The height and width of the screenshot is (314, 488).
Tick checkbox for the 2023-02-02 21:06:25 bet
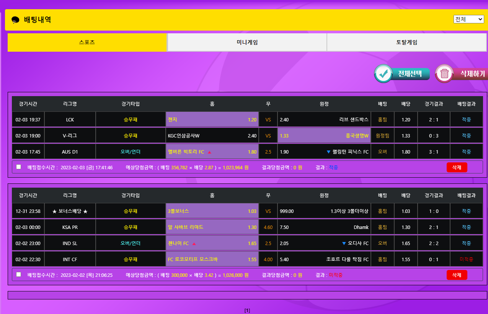click(19, 275)
